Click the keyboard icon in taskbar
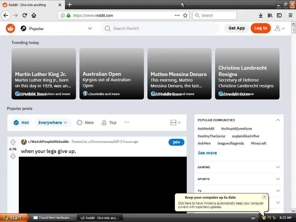Image resolution: width=296 pixels, height=222 pixels. click(x=253, y=218)
